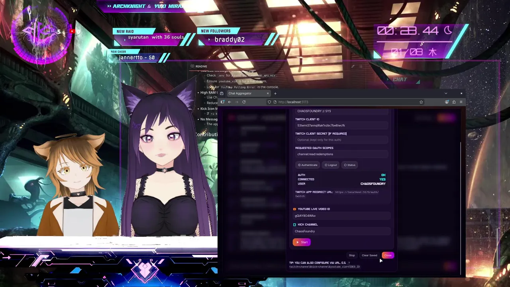Viewport: 510px width, 287px height.
Task: Open the browser extensions icon
Action: (454, 102)
